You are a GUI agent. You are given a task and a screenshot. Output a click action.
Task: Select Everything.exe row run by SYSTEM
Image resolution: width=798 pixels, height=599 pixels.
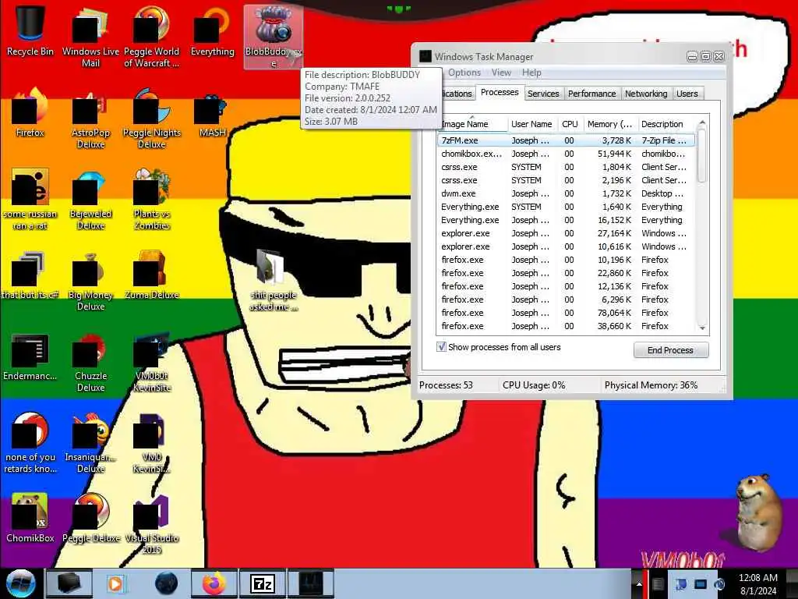566,206
